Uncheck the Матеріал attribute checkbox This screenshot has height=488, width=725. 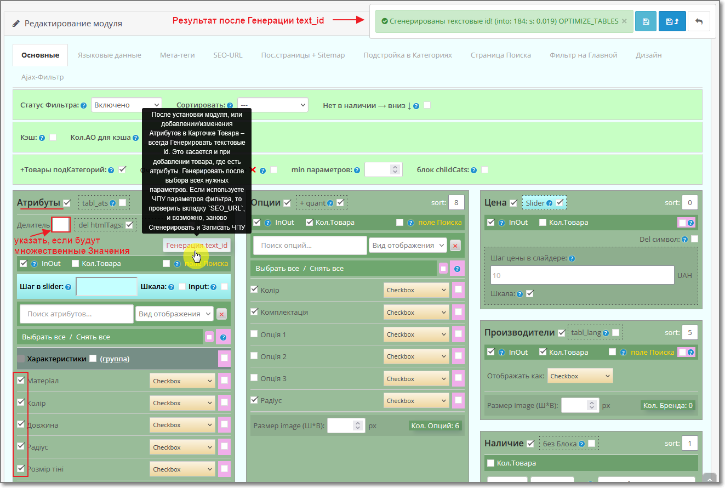21,379
